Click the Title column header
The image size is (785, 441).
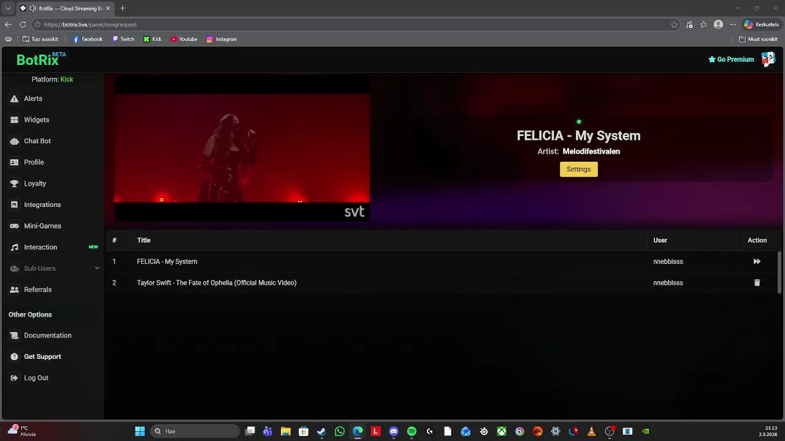click(144, 240)
